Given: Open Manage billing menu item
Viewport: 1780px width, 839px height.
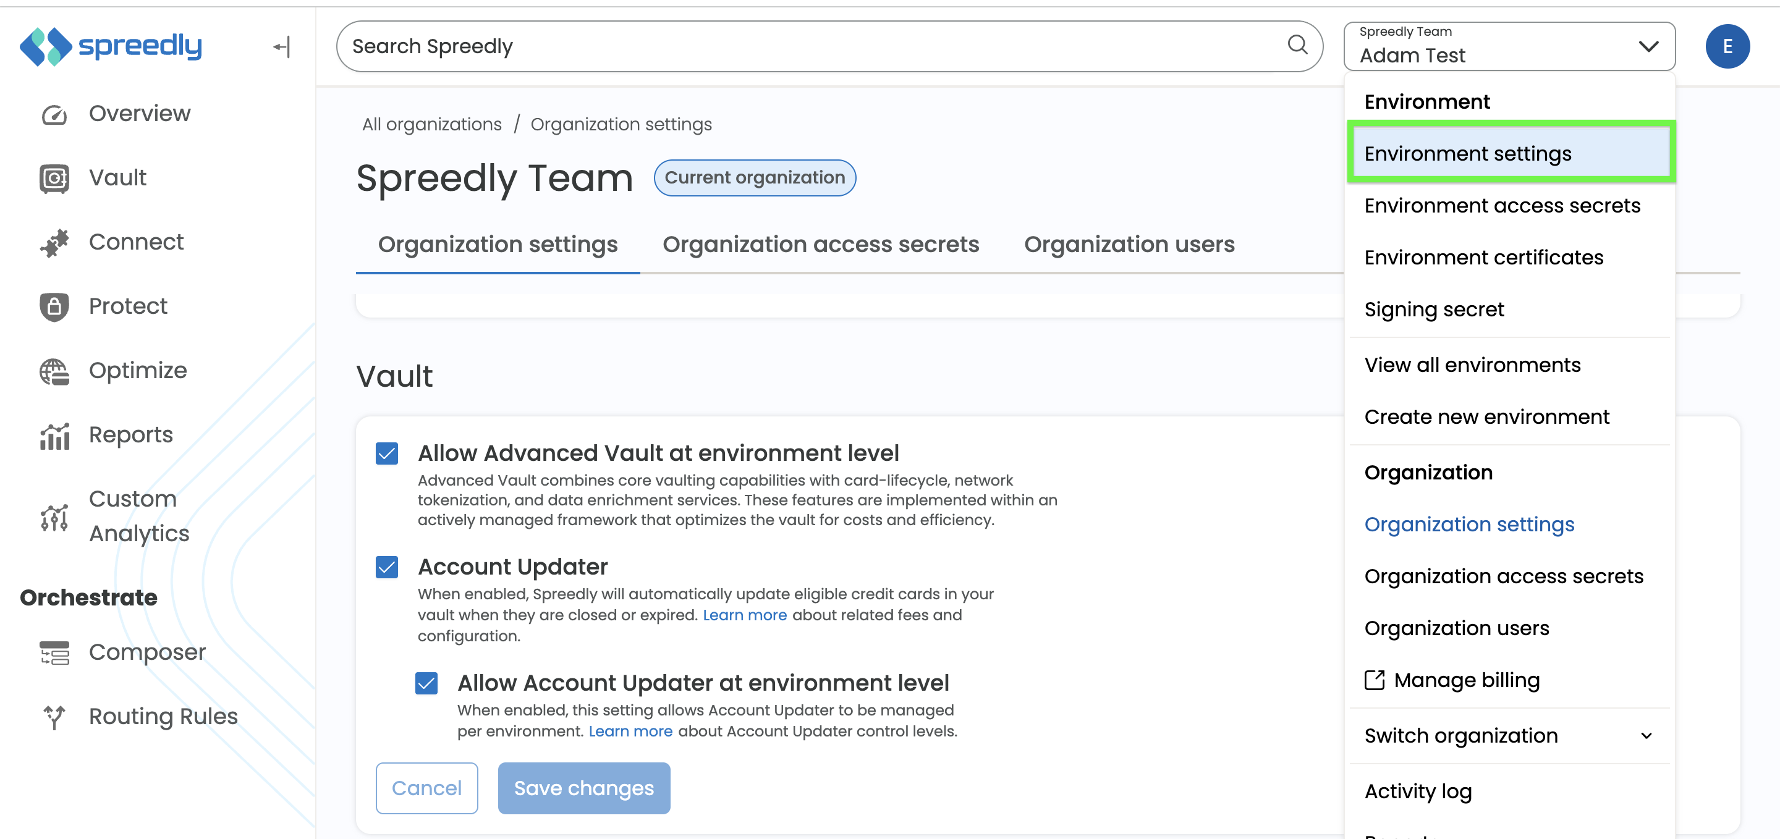Looking at the screenshot, I should point(1509,680).
